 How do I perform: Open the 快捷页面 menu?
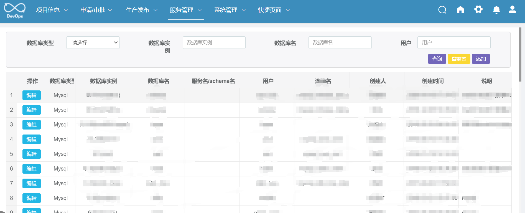(x=274, y=10)
